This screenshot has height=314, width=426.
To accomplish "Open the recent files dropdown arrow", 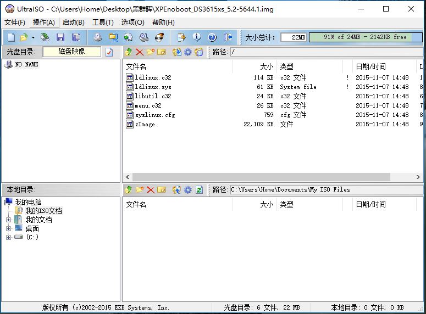I will (33, 37).
